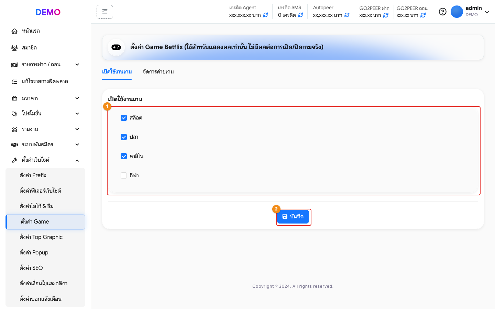This screenshot has width=495, height=309.
Task: Click the tag icon beside โปรโมชั่น
Action: 14,114
